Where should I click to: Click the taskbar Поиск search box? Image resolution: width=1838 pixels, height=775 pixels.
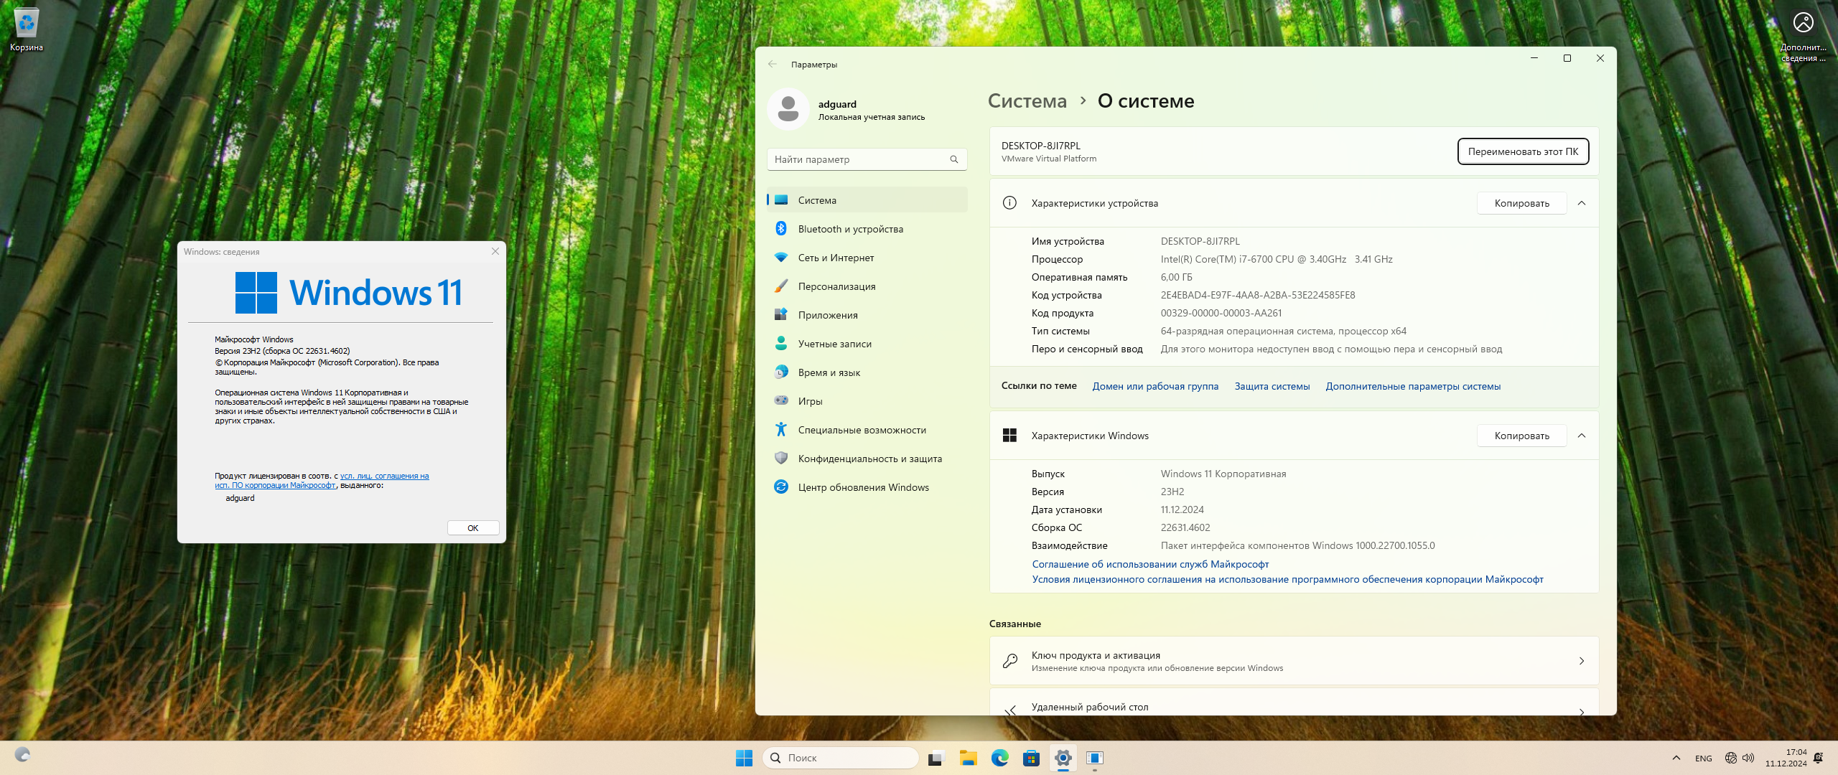(x=841, y=758)
